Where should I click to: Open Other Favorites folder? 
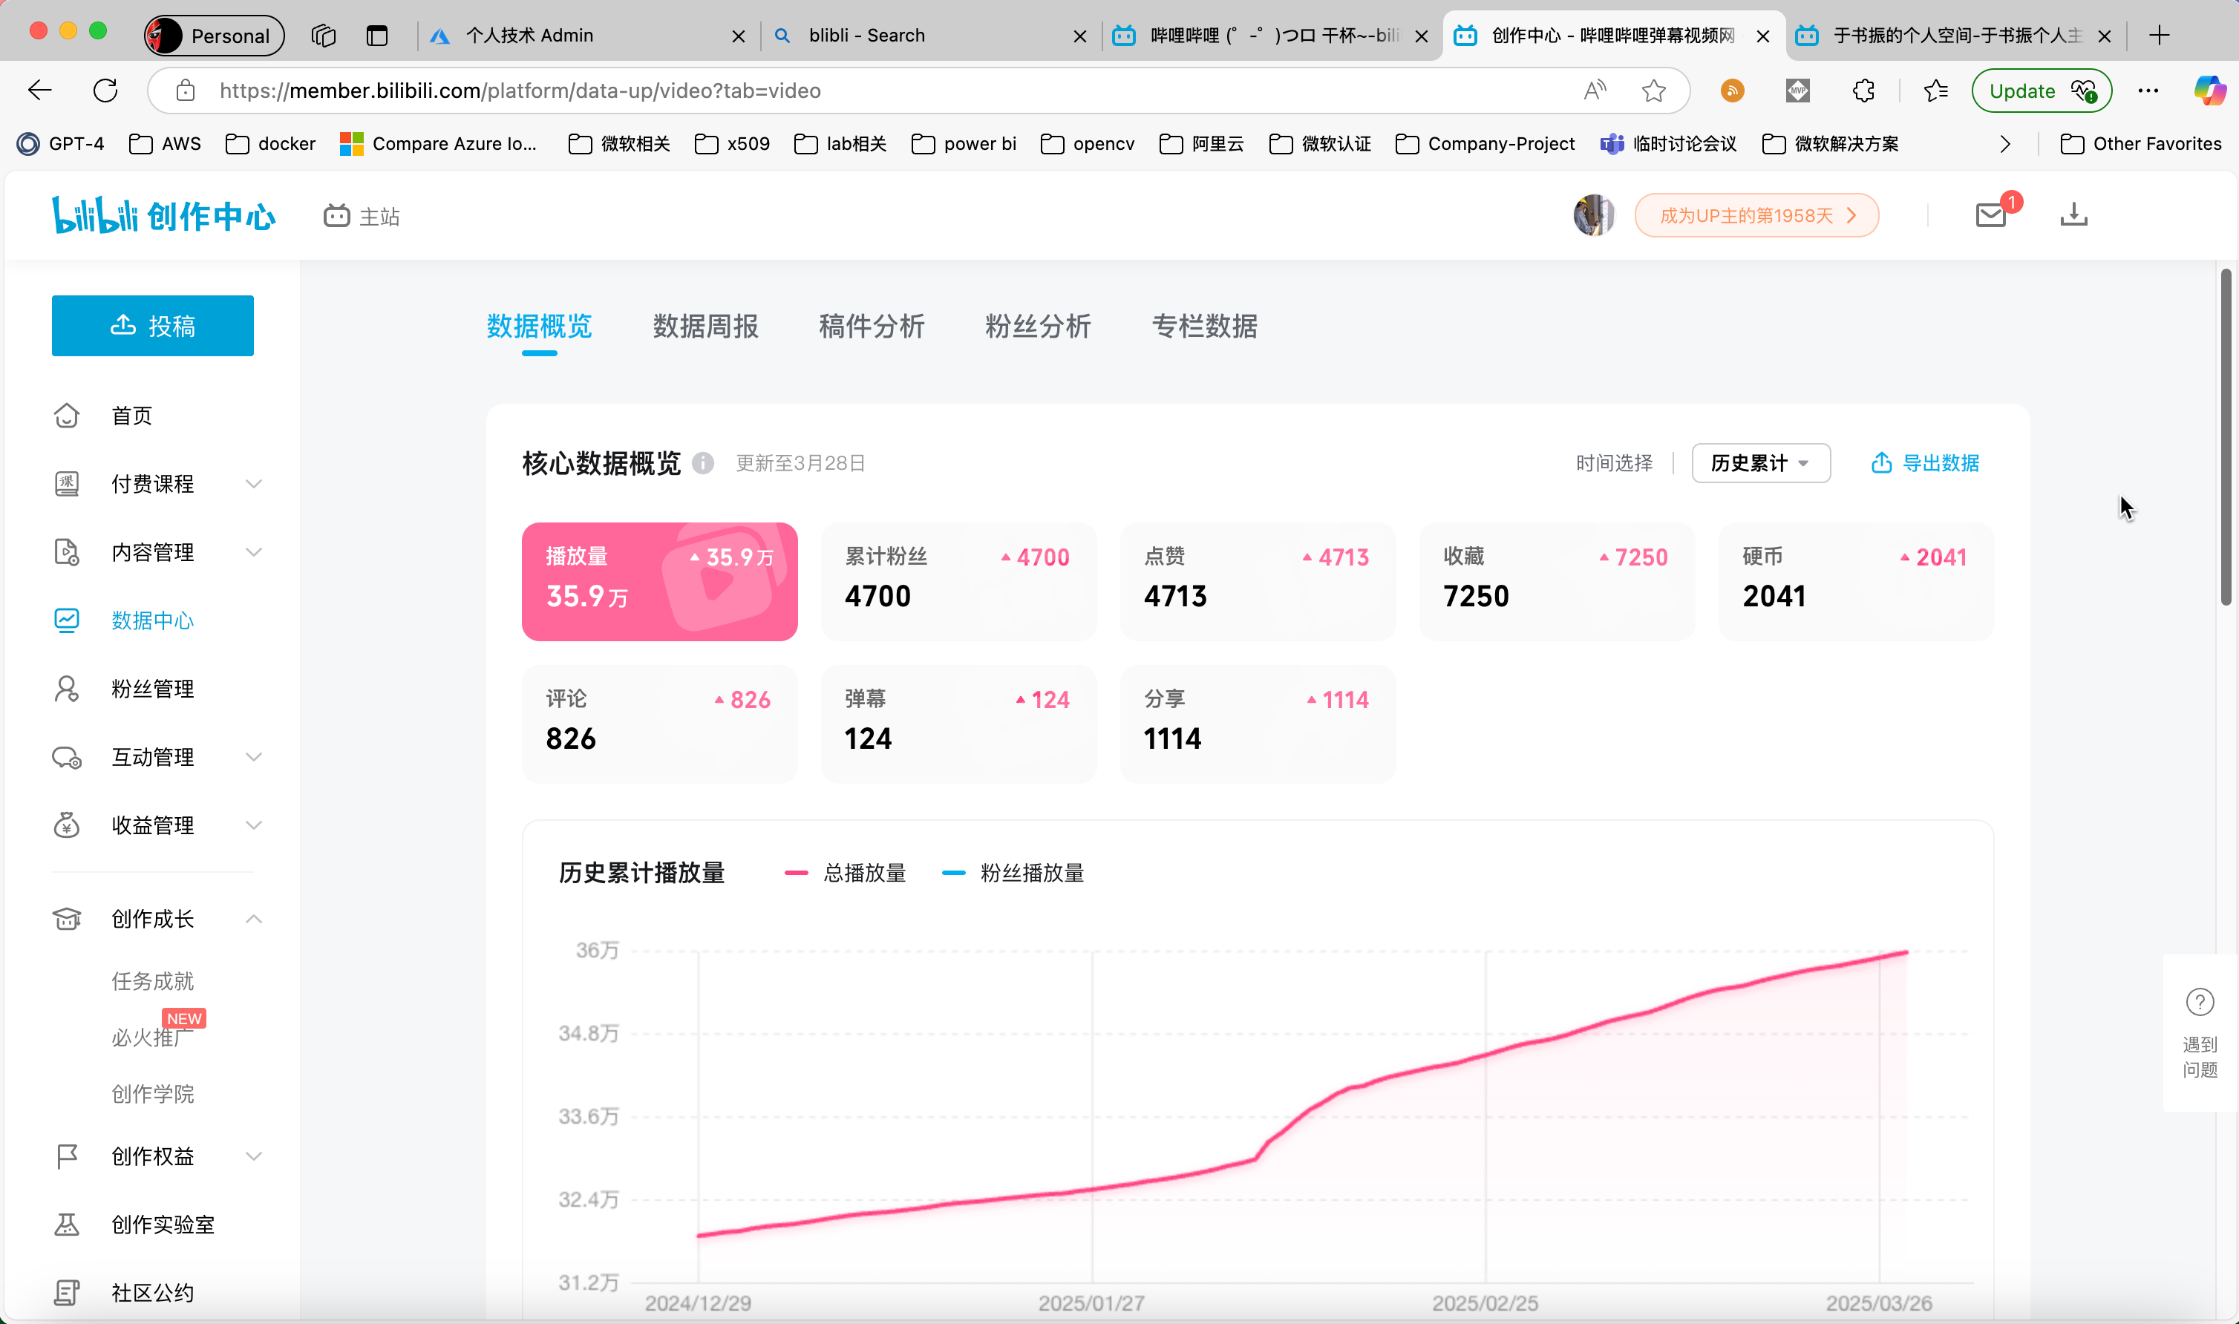[x=2141, y=144]
